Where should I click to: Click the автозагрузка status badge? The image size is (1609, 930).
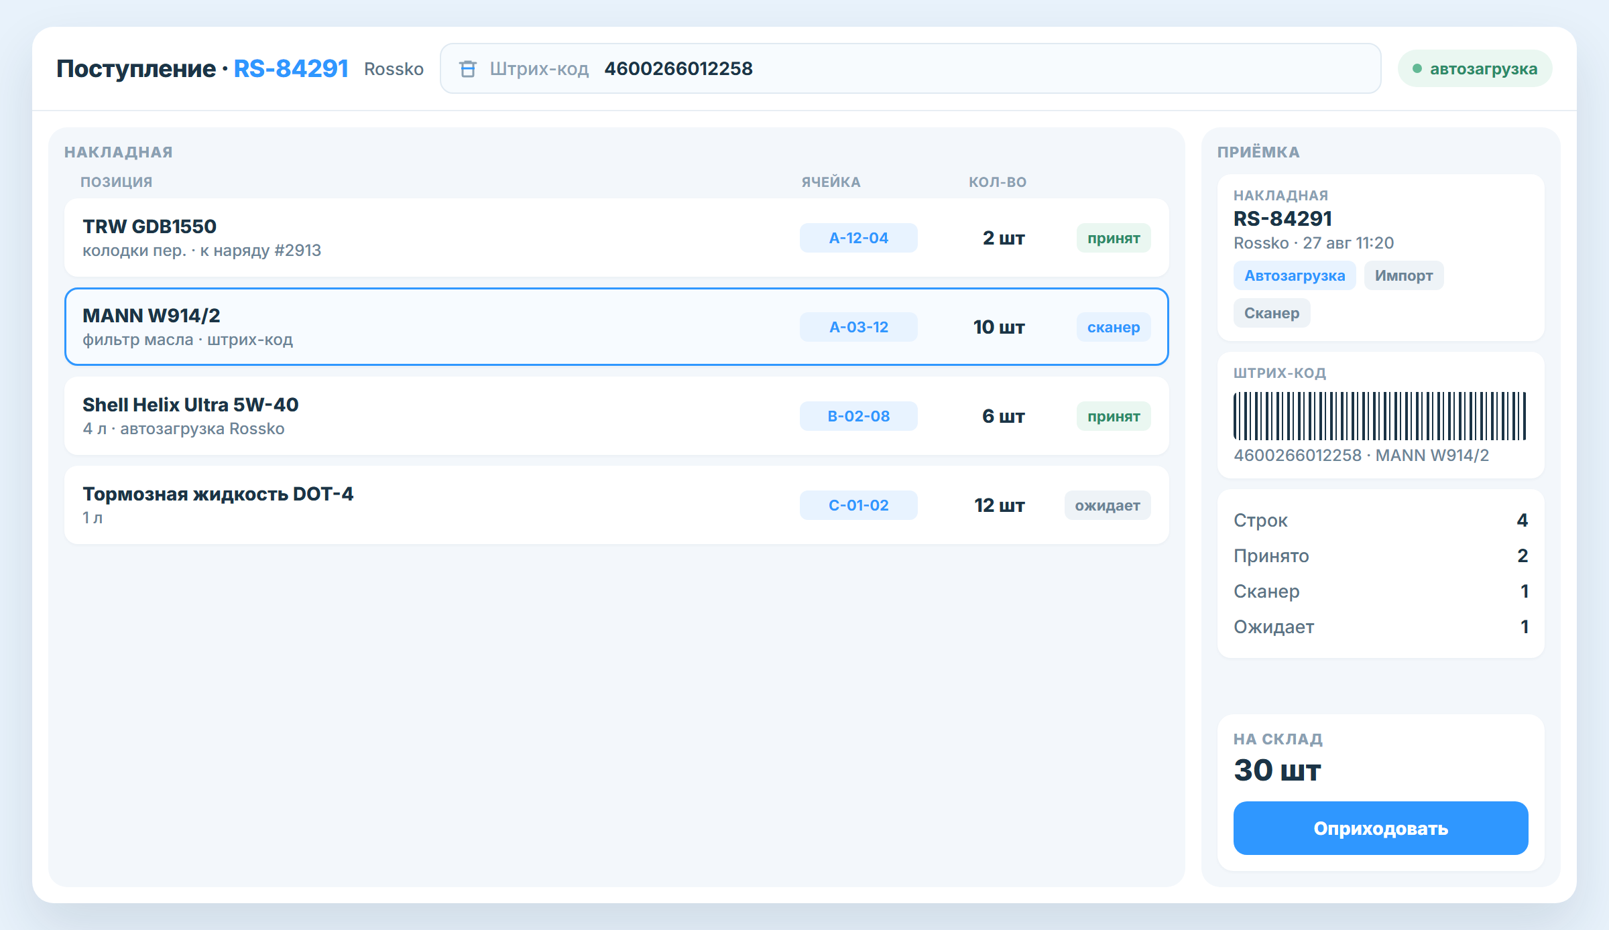(x=1474, y=68)
